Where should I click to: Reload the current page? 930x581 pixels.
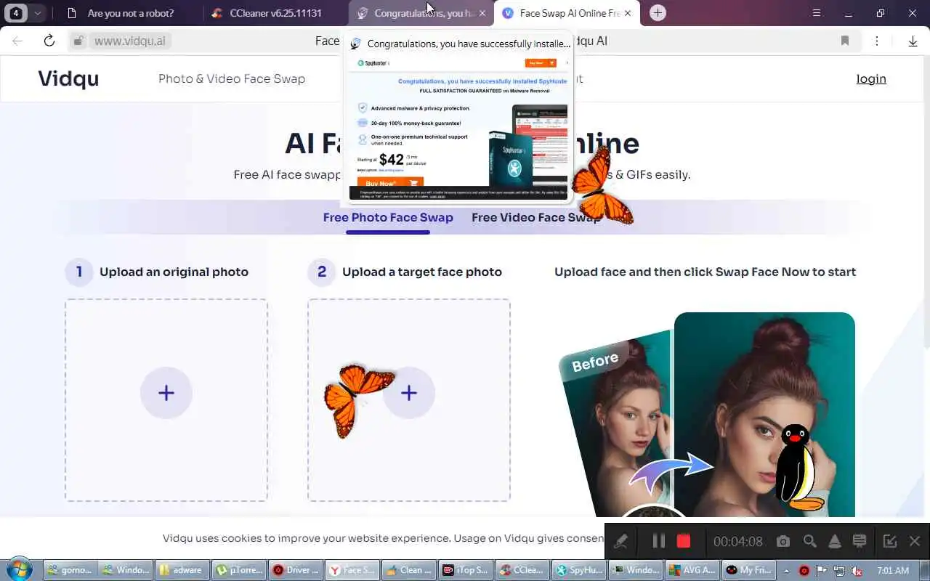coord(49,41)
